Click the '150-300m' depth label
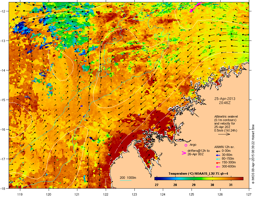This screenshot has height=197, width=255. [229, 162]
